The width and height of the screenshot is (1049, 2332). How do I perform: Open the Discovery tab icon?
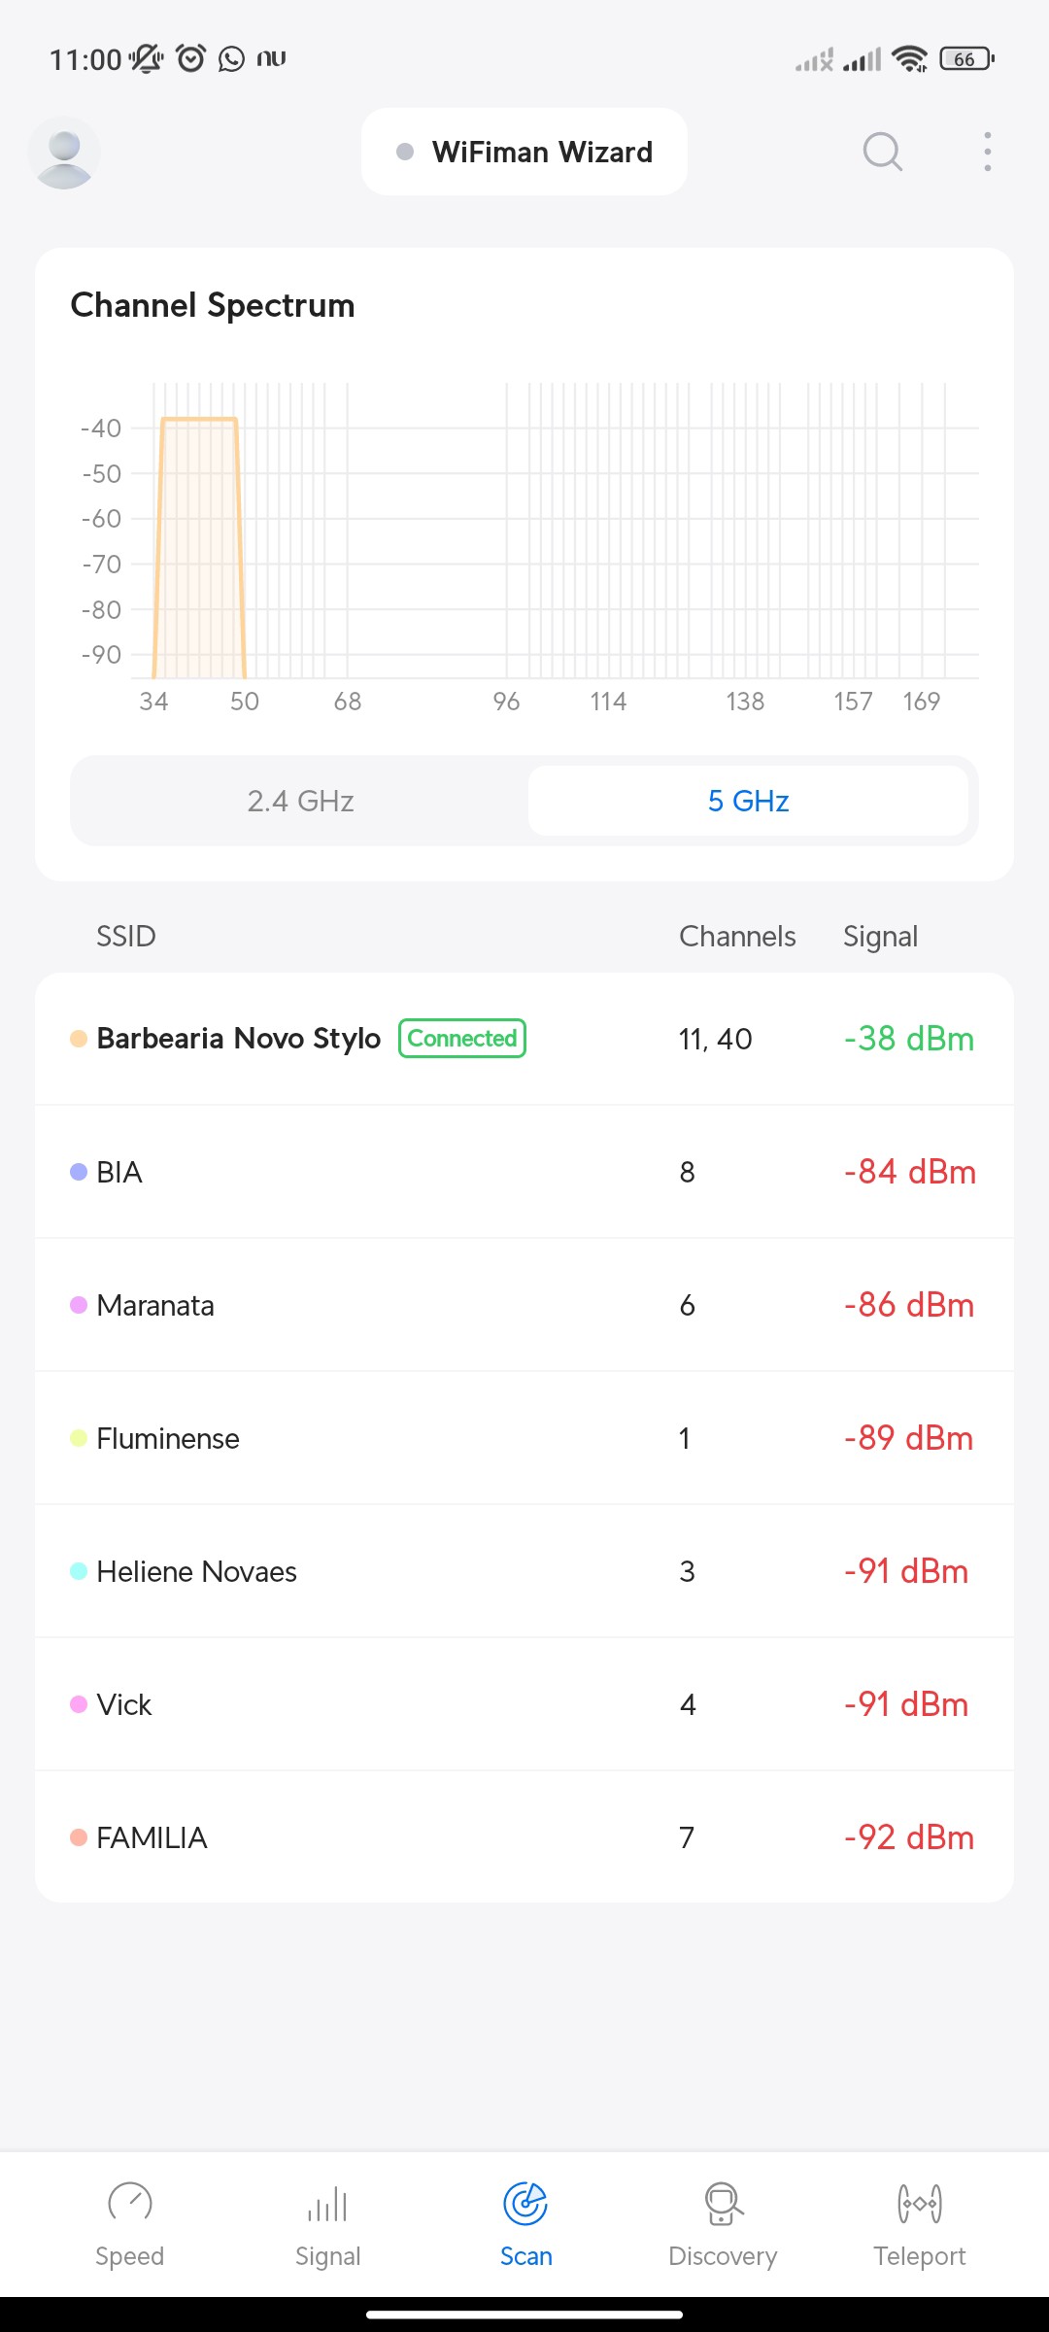coord(723,2203)
